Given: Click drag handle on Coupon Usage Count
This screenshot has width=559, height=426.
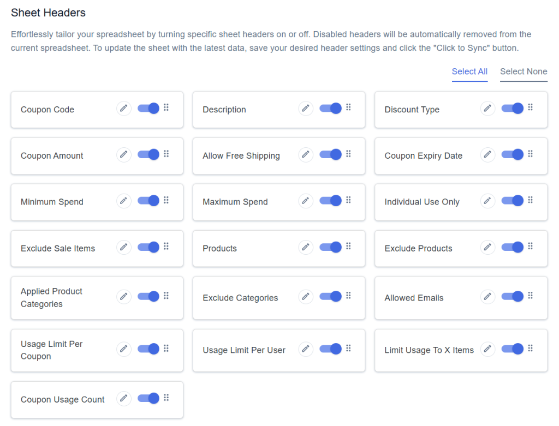Looking at the screenshot, I should 166,398.
